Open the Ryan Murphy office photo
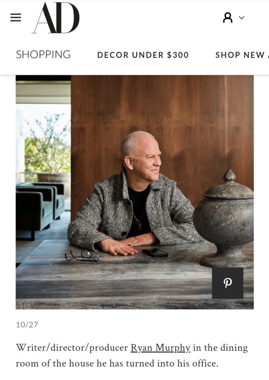Viewport: 269px width, 380px height. point(135,192)
